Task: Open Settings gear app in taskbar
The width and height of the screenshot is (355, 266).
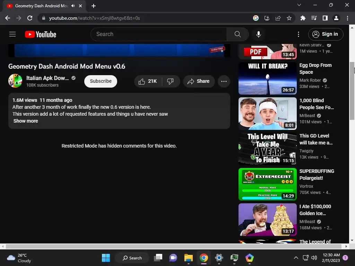Action: pyautogui.click(x=219, y=258)
